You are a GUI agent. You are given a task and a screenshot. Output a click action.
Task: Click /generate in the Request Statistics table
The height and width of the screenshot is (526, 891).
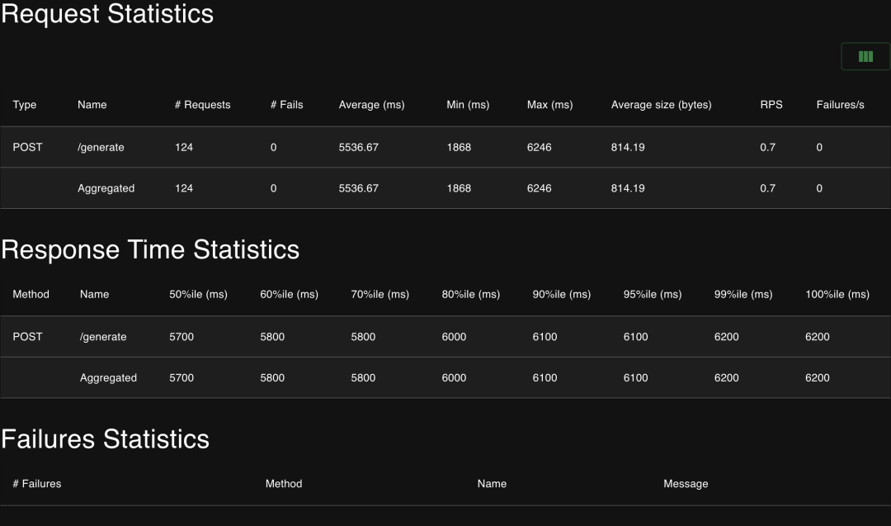coord(101,147)
